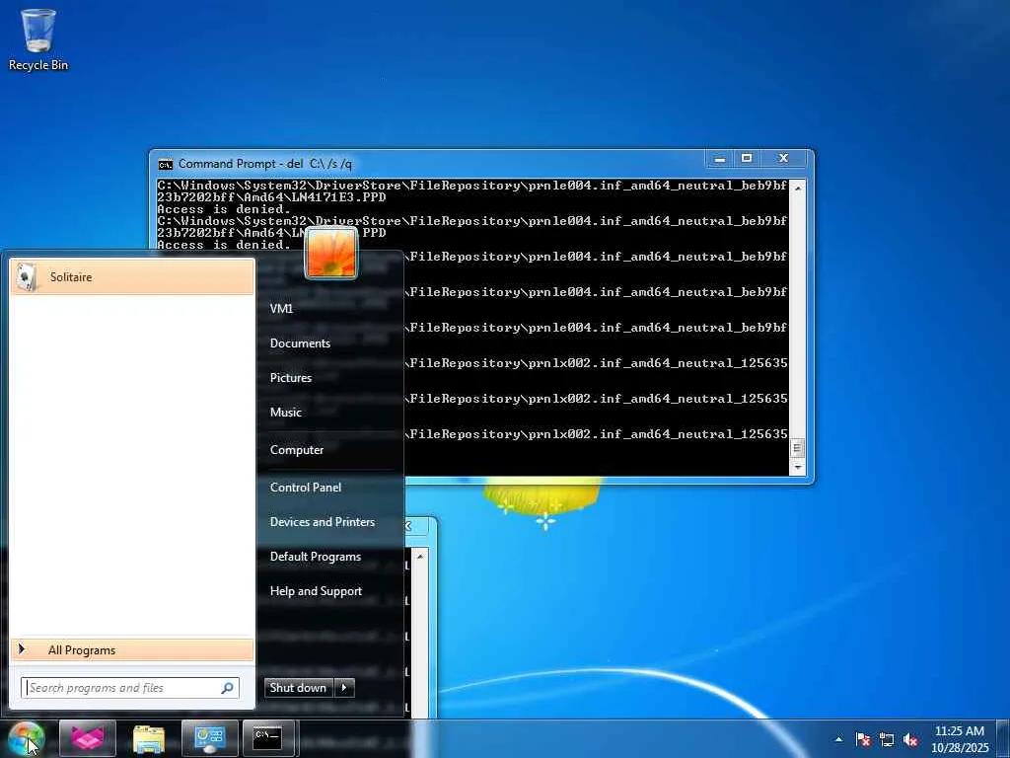The width and height of the screenshot is (1010, 758).
Task: Open the network status tray icon
Action: tap(887, 739)
